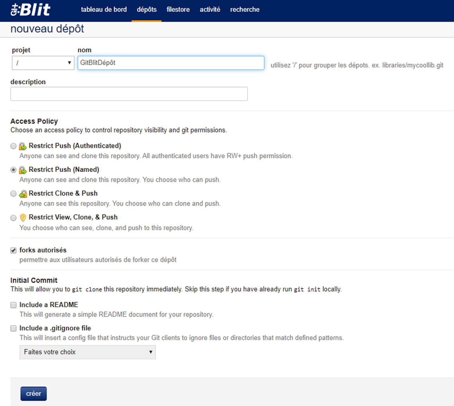454x406 pixels.
Task: Enable the Include a README checkbox
Action: tap(13, 305)
